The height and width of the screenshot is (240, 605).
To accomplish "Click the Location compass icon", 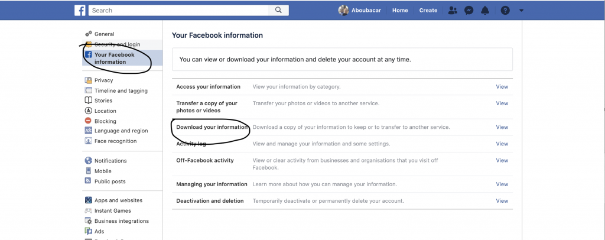I will click(x=89, y=111).
